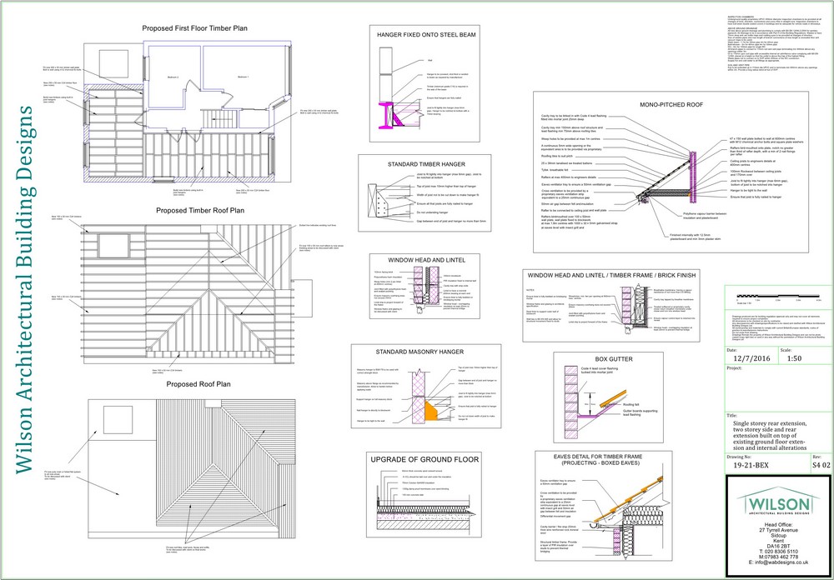Image resolution: width=834 pixels, height=580 pixels.
Task: Select the 'STANDARD TIMBER HANGER' title
Action: [426, 164]
